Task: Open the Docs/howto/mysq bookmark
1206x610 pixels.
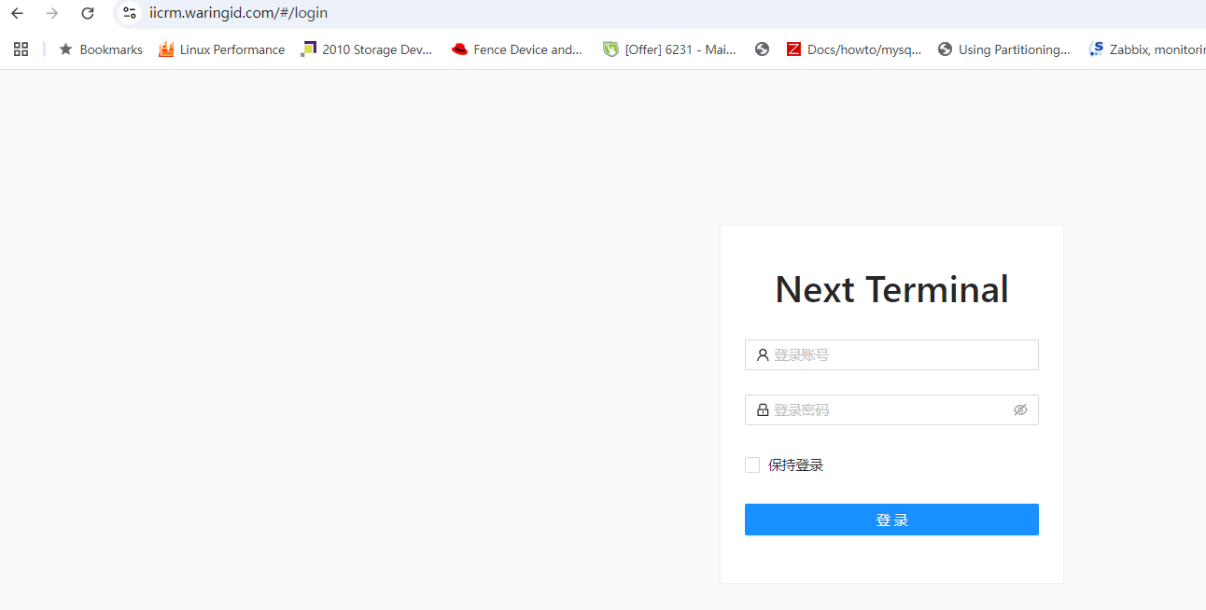Action: pos(854,49)
